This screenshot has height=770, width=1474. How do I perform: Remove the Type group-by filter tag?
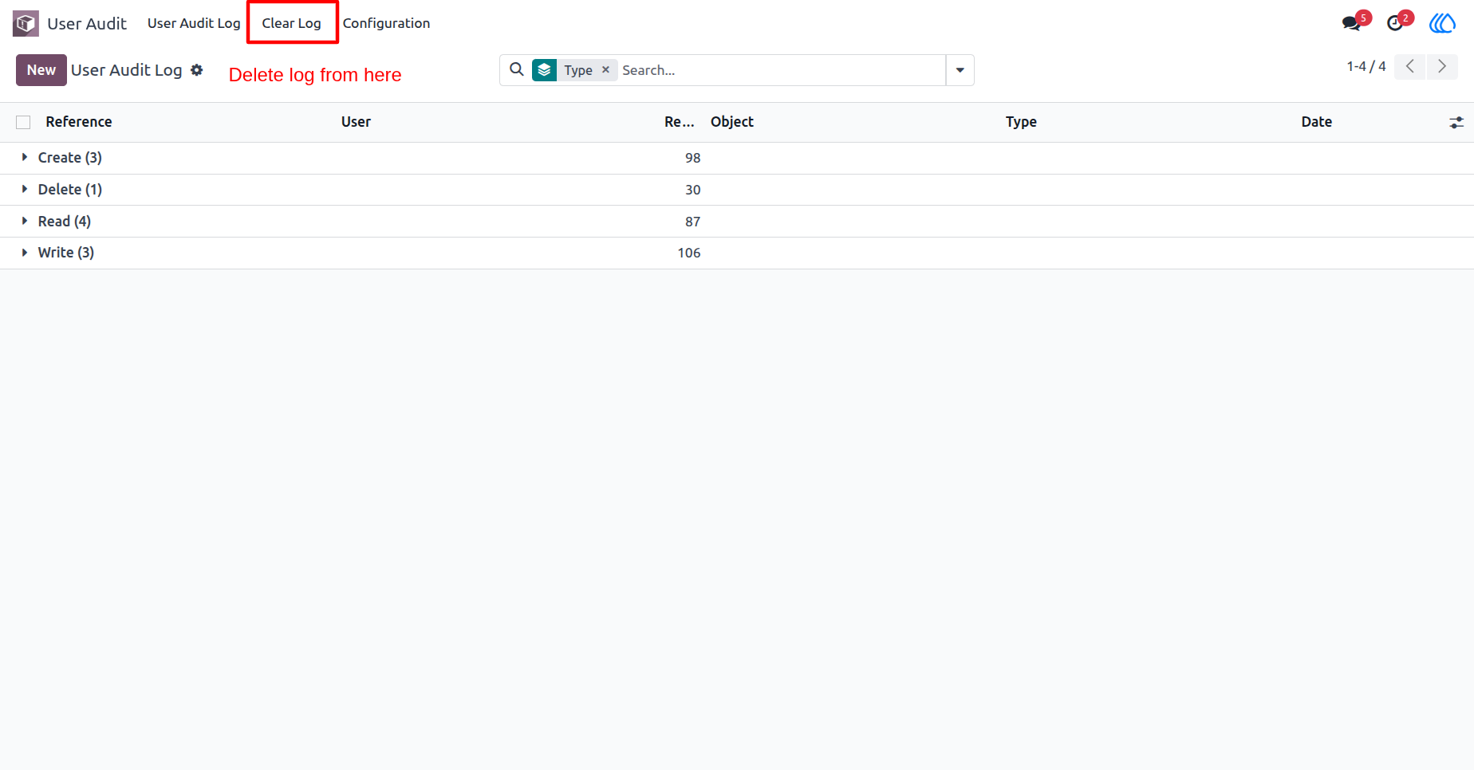point(605,70)
